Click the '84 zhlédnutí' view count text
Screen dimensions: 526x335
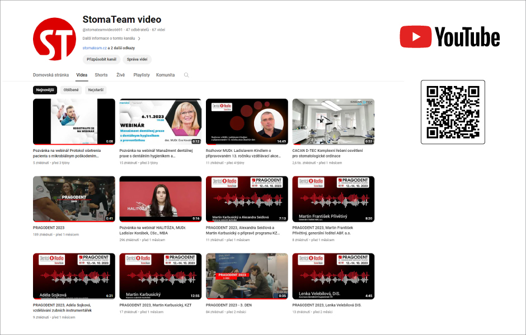215,312
